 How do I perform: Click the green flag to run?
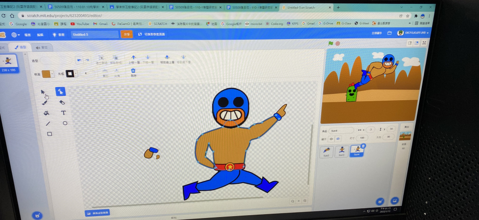point(331,44)
